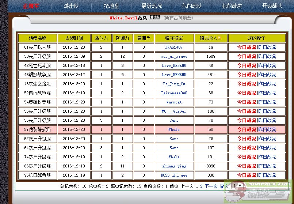Image resolution: width=294 pixels, height=204 pixels.
Task: View 昨日战况 for 33丧尸升级服
Action: [x=267, y=56]
